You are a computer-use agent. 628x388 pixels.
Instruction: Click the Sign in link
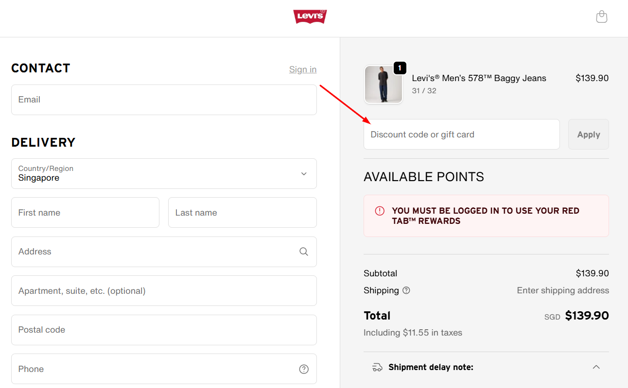pyautogui.click(x=302, y=69)
